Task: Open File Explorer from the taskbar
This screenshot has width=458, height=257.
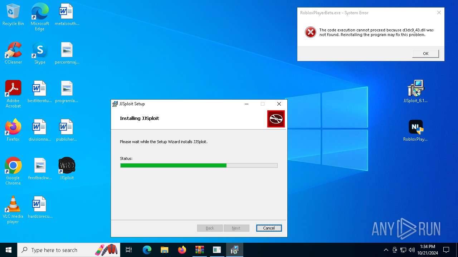Action: [164, 250]
